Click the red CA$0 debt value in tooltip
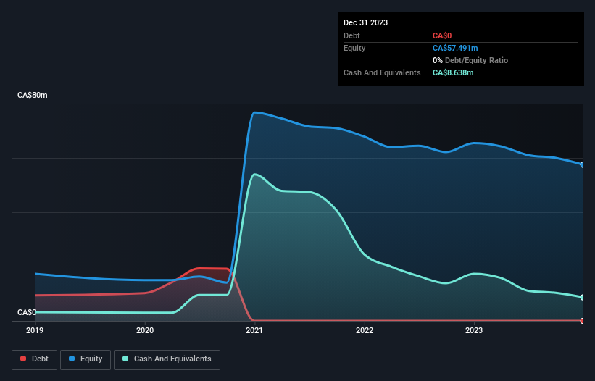 click(x=442, y=35)
